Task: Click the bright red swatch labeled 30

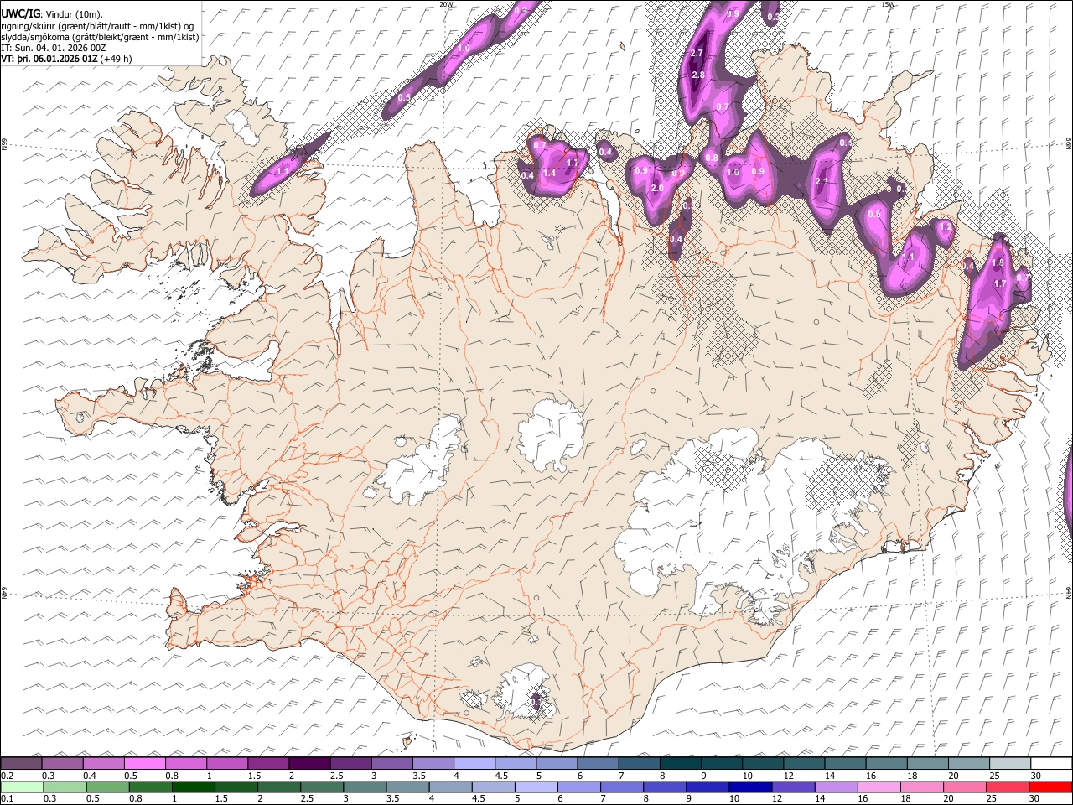Action: (1050, 787)
